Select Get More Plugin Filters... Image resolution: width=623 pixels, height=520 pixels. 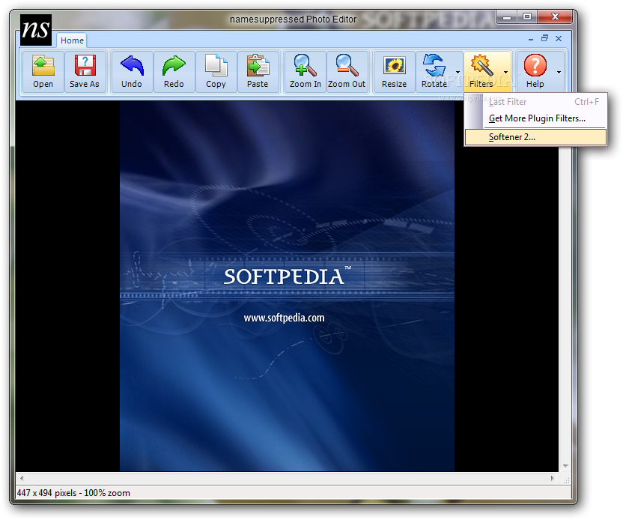(535, 118)
